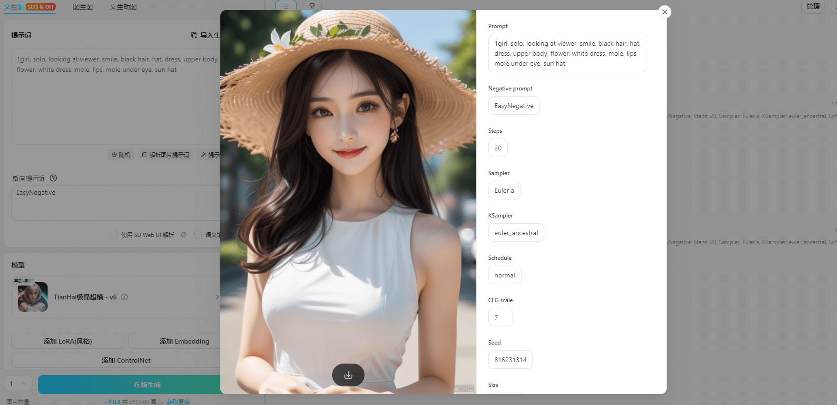Expand TianHai base model selector arrow

point(217,297)
